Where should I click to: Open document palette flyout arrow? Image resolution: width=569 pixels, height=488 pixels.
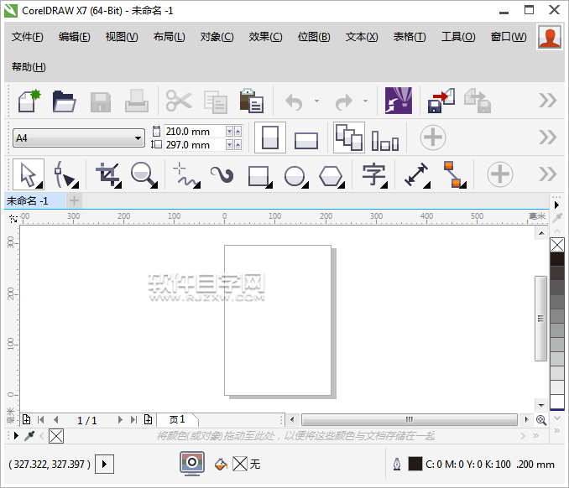(16, 435)
